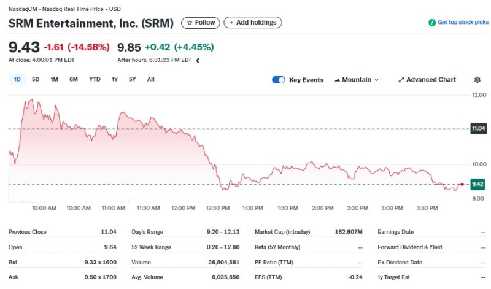Click the chart settings gear icon
491x289 pixels.
(477, 80)
